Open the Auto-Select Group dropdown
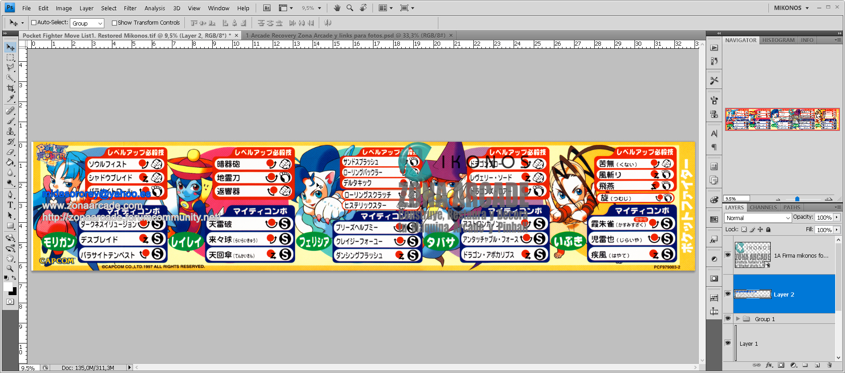The image size is (845, 373). click(x=87, y=23)
